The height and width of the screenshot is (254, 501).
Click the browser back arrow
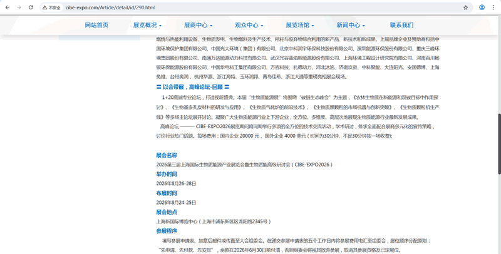(x=7, y=8)
